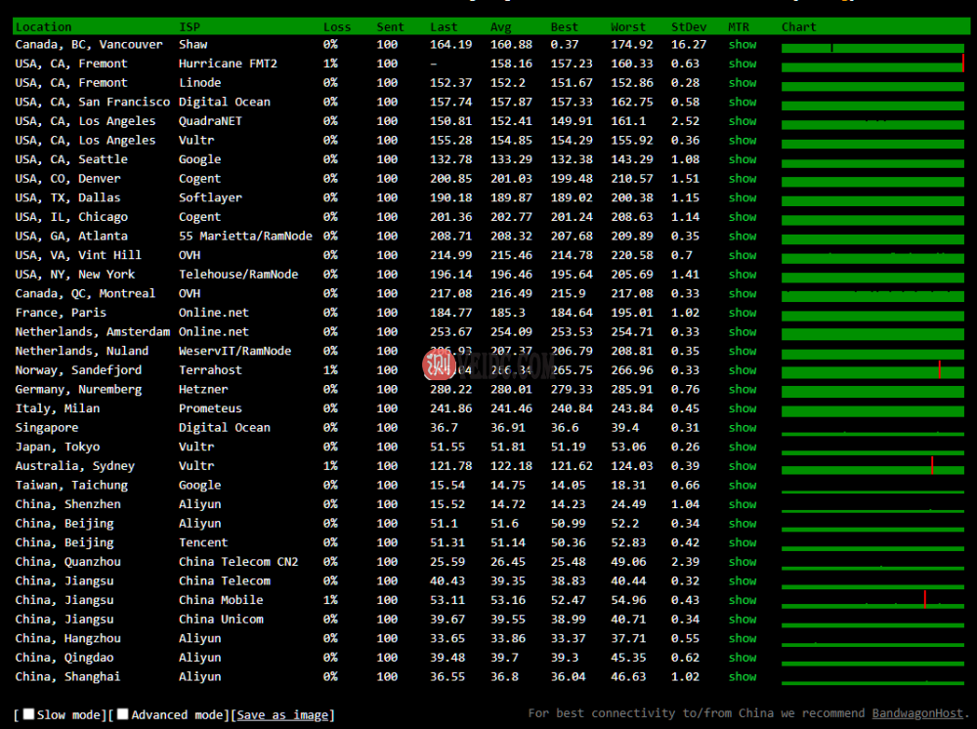Click the Last column header
The image size is (977, 729).
[444, 26]
